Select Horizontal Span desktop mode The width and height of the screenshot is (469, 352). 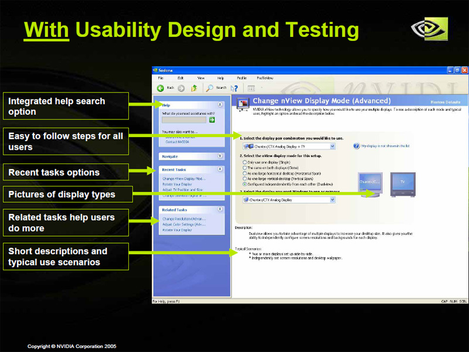[x=244, y=173]
